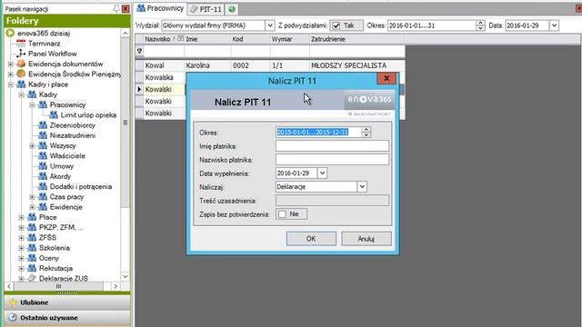Pin the Pasek nawigacji panel
The image size is (582, 327).
[x=116, y=8]
